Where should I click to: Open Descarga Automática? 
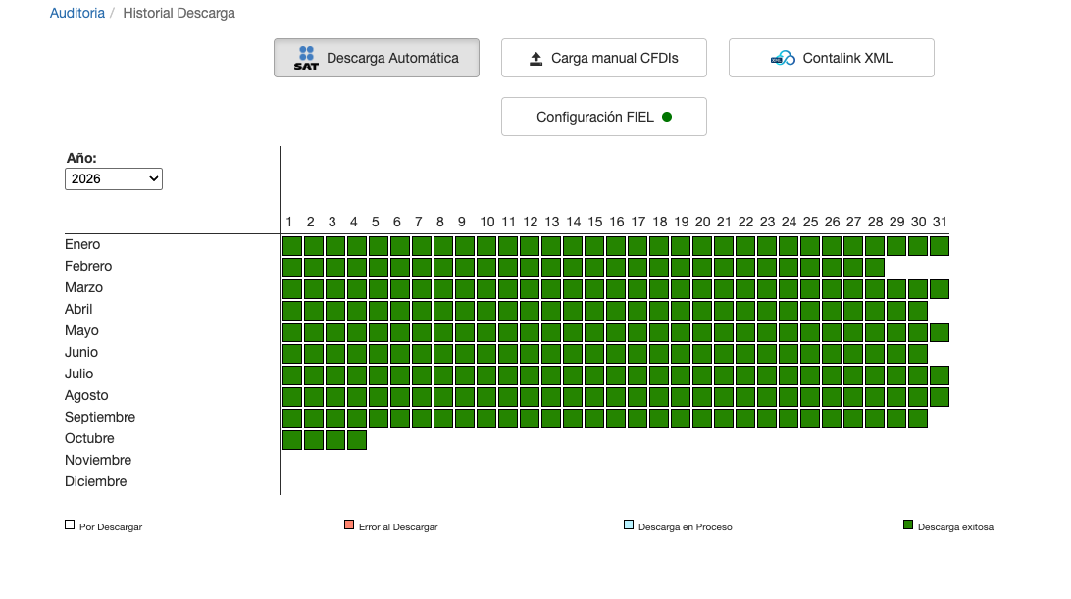tap(377, 58)
